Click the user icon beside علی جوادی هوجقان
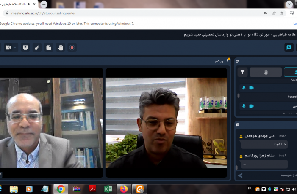This screenshot has width=297, height=194. click(241, 137)
